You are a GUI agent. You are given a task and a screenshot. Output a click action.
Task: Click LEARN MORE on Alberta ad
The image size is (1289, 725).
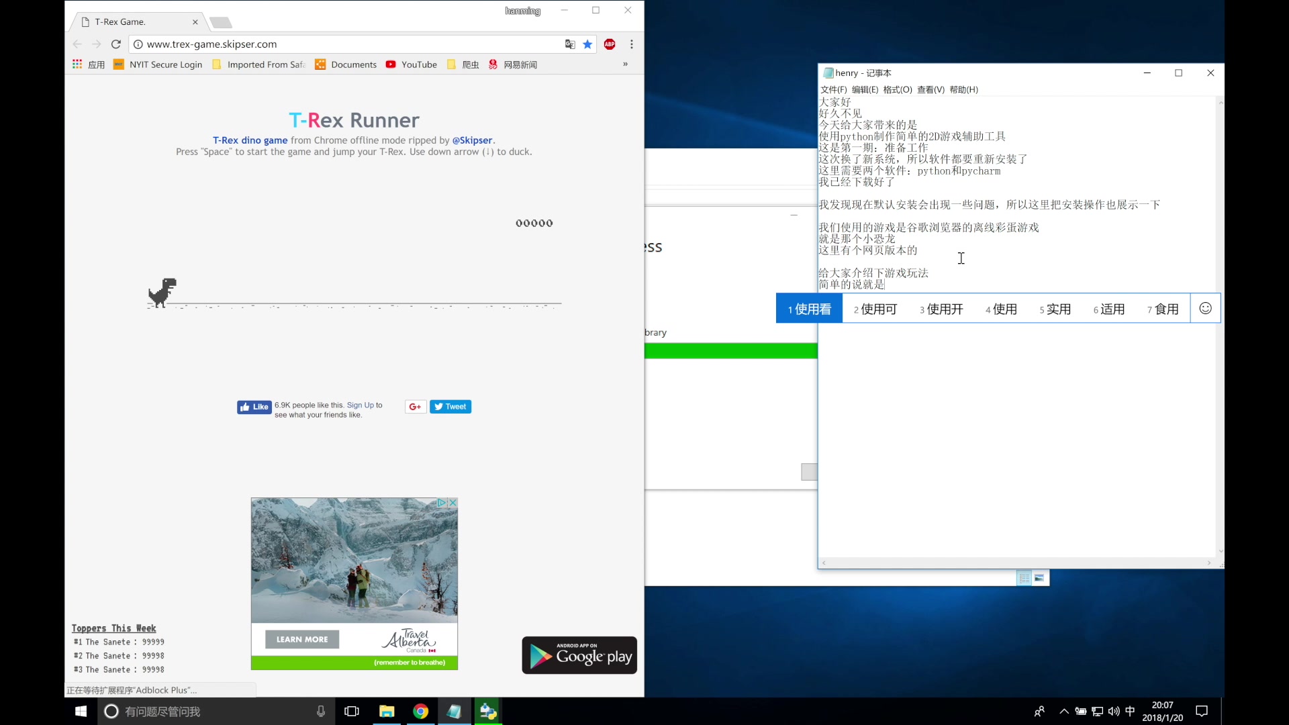[302, 639]
